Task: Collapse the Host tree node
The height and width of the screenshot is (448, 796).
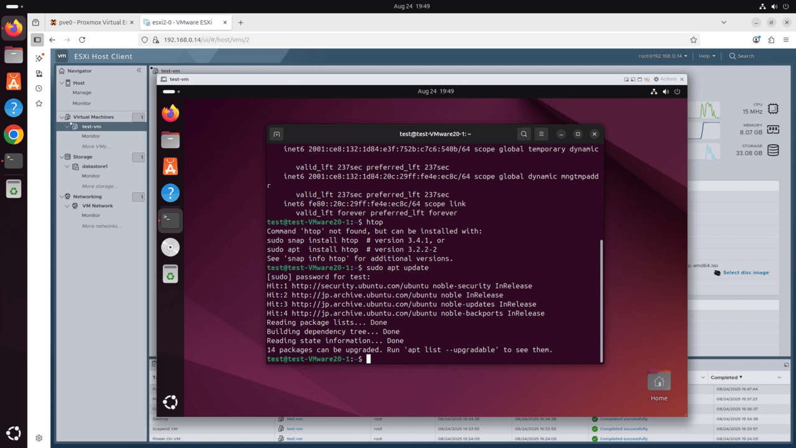Action: point(61,83)
